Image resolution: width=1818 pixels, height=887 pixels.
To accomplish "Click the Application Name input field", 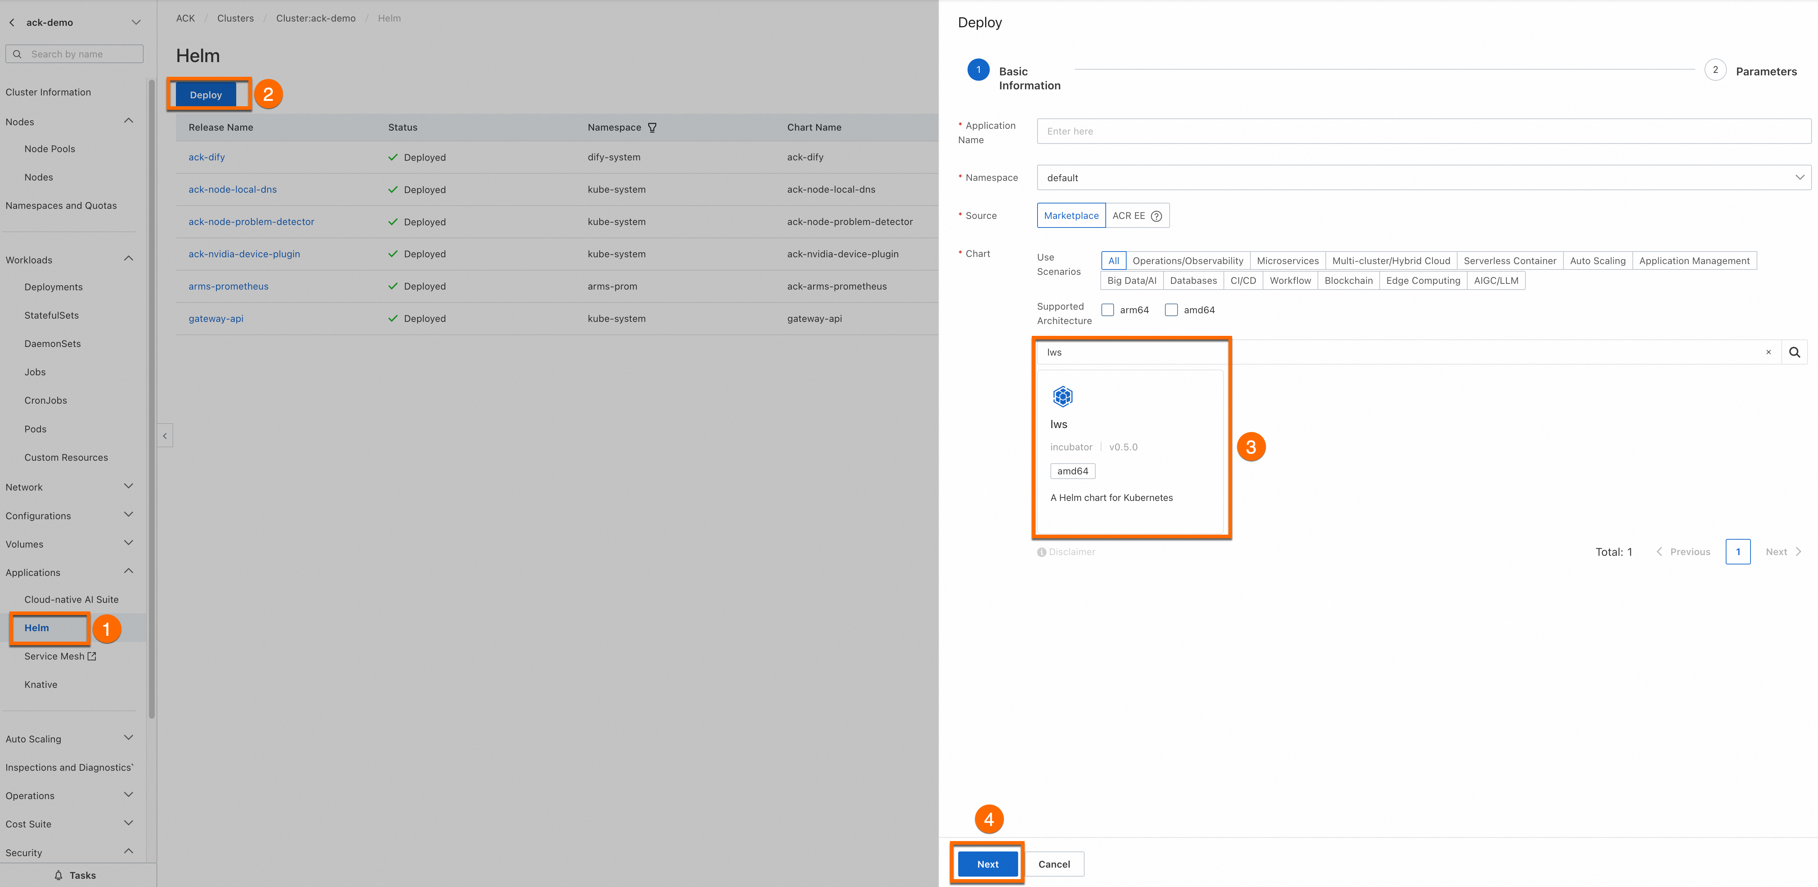I will (x=1422, y=131).
